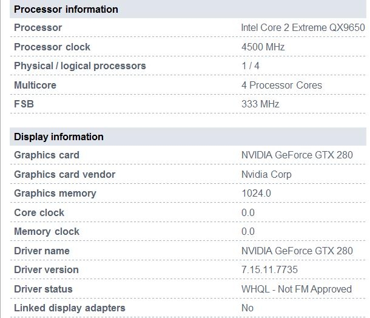
Task: Select the 1024.0 graphics memory value
Action: (x=256, y=193)
